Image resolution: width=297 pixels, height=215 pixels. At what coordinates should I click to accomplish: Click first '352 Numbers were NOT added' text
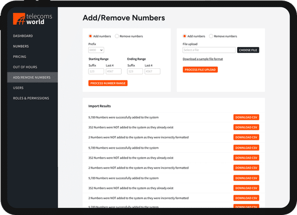point(131,128)
